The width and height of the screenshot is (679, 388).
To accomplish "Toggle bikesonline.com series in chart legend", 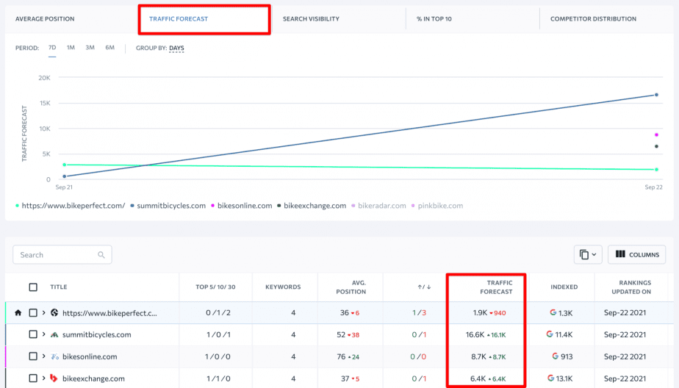I will [x=241, y=206].
